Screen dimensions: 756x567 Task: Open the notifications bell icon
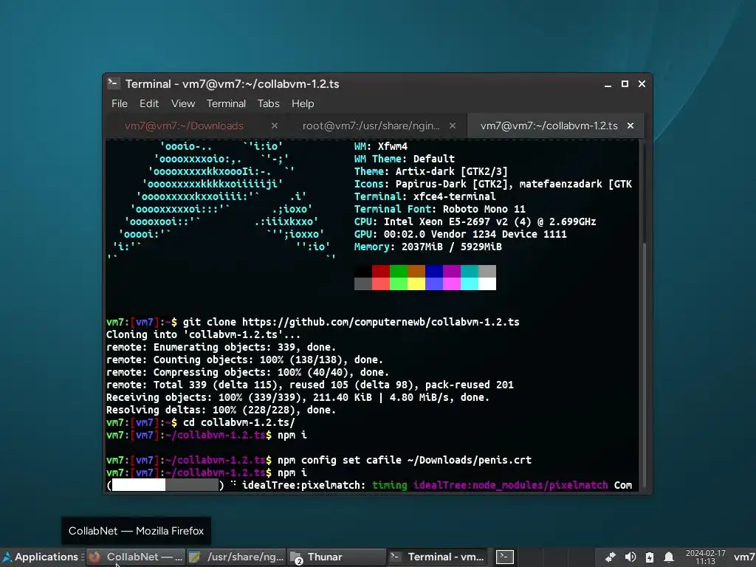pyautogui.click(x=669, y=557)
